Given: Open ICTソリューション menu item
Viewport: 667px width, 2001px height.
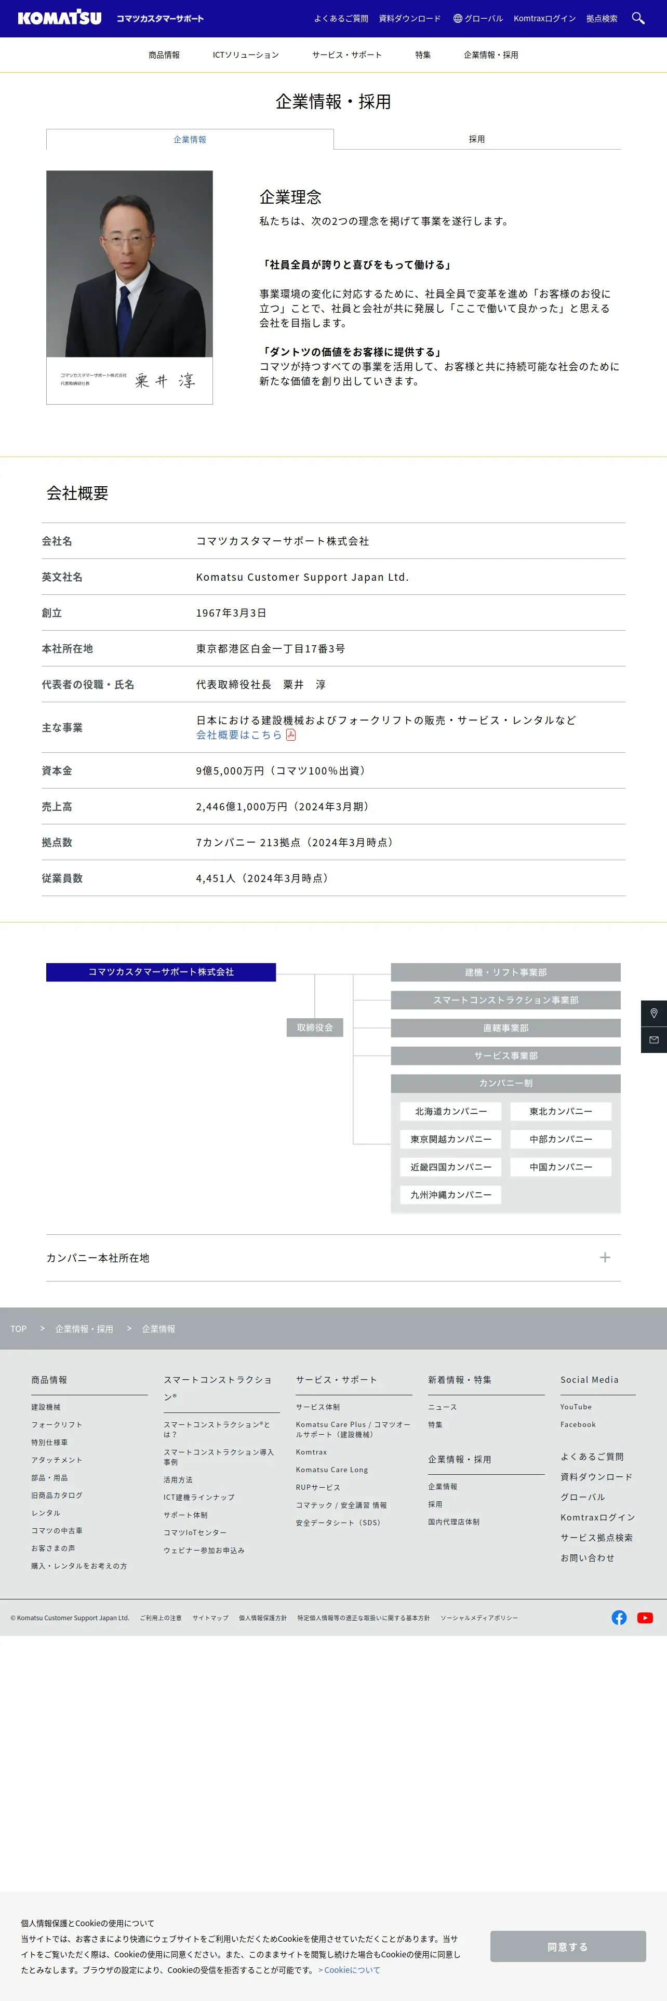Looking at the screenshot, I should (x=245, y=55).
